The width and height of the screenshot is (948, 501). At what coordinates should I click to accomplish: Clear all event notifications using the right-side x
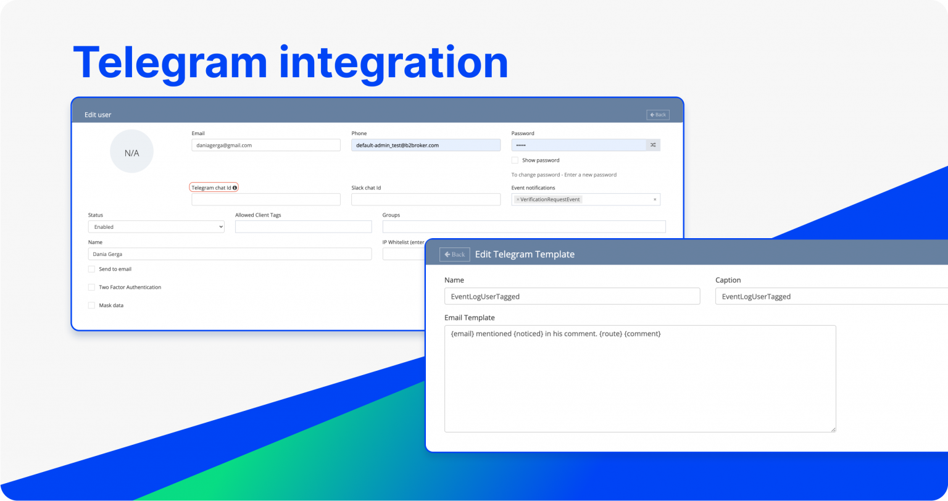pyautogui.click(x=654, y=199)
